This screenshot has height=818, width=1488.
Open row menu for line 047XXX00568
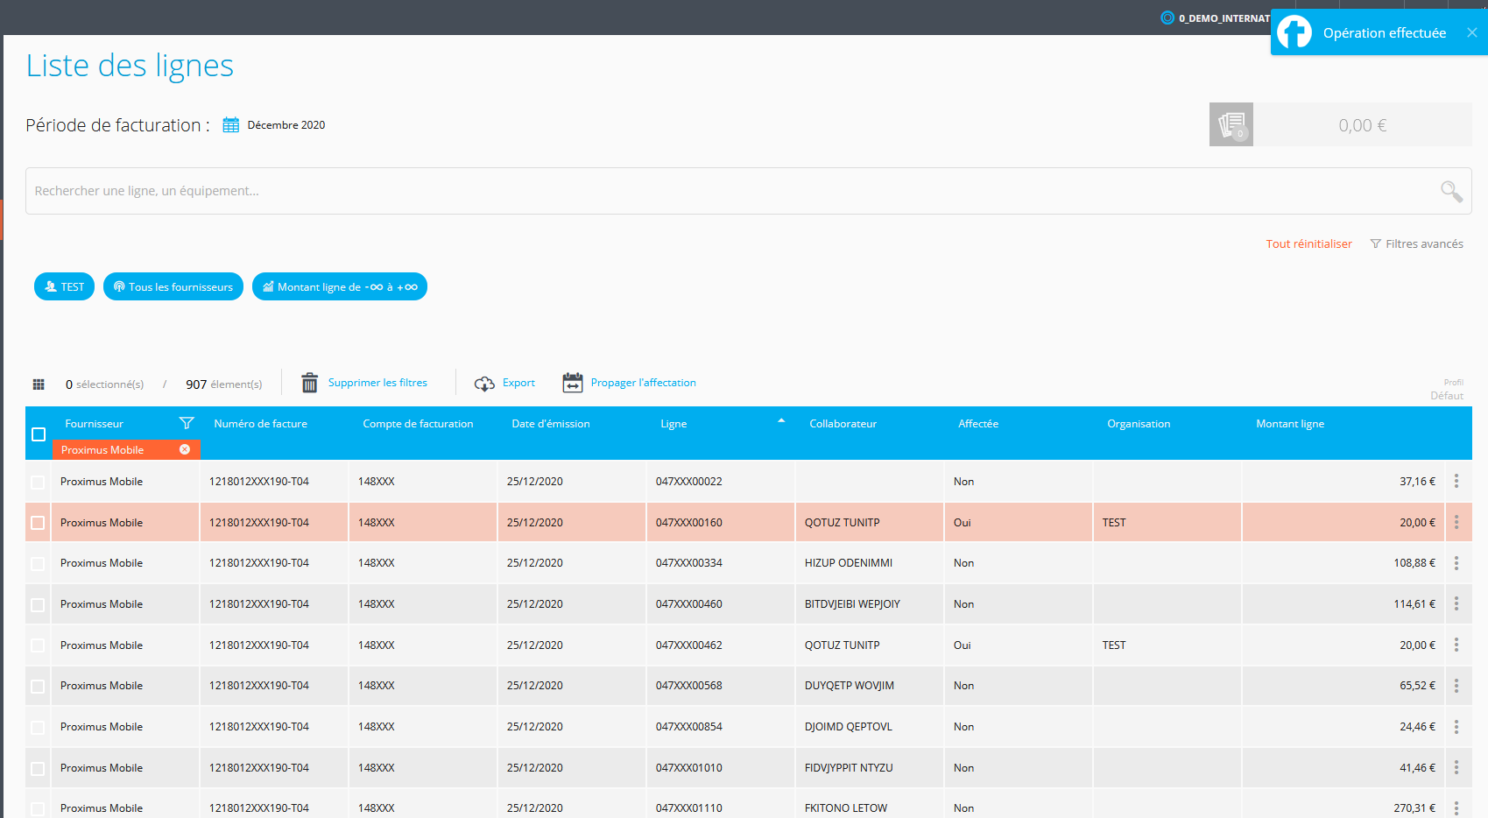1456,686
